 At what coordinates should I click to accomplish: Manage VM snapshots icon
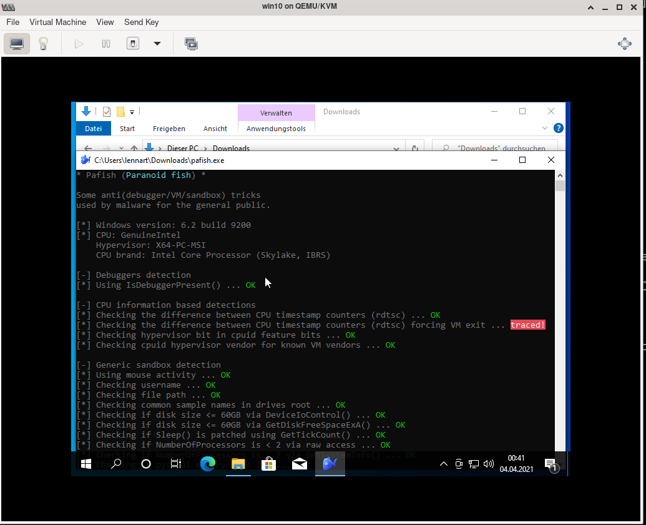pyautogui.click(x=191, y=44)
